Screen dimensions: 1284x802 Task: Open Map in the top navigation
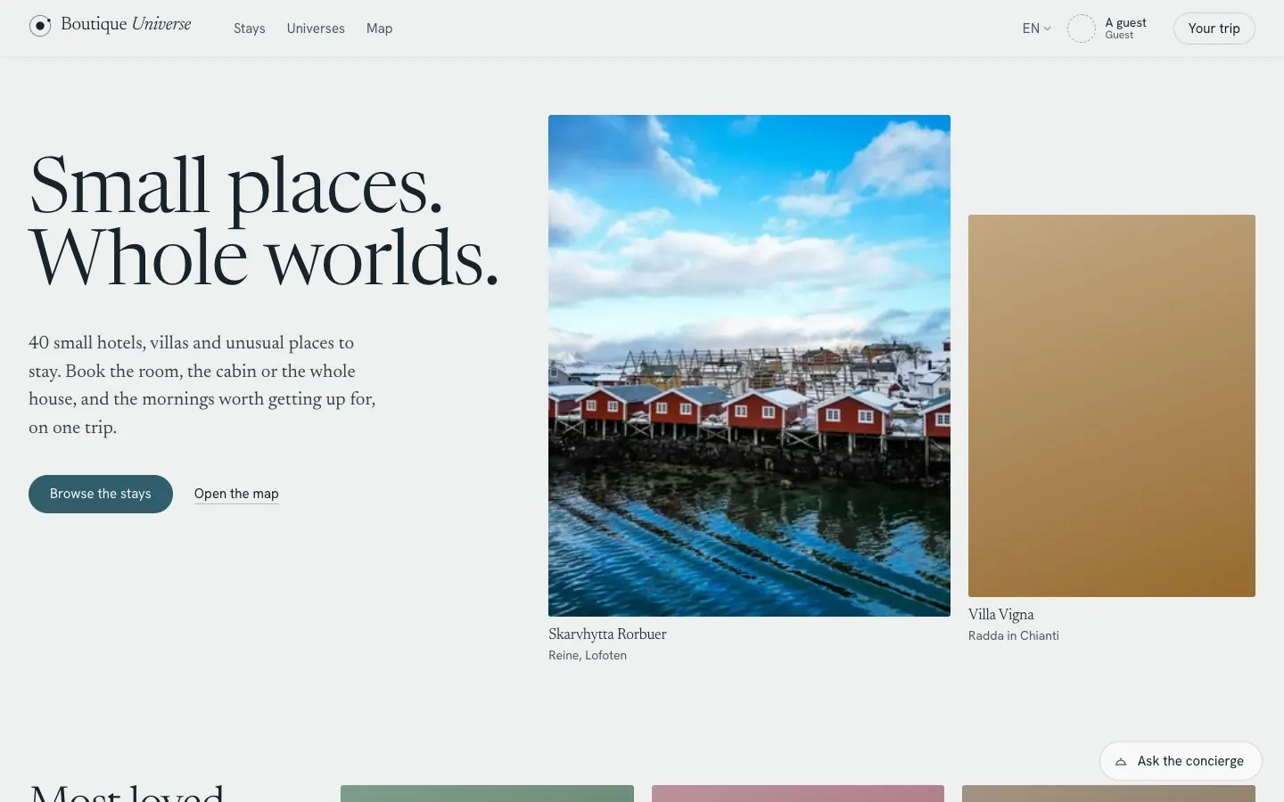pyautogui.click(x=379, y=29)
